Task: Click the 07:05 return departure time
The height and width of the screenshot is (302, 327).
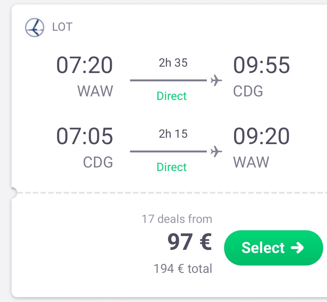Action: point(84,136)
